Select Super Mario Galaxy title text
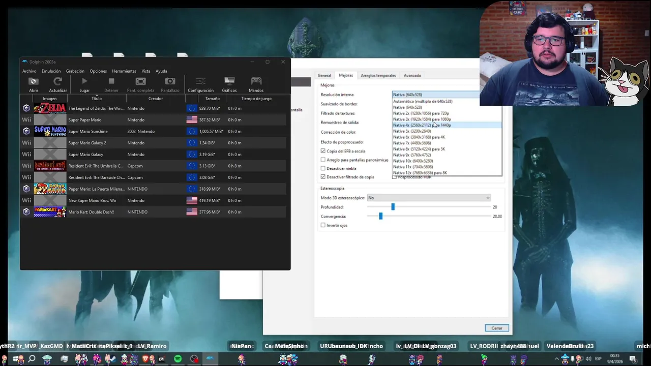The height and width of the screenshot is (366, 651). [x=86, y=155]
